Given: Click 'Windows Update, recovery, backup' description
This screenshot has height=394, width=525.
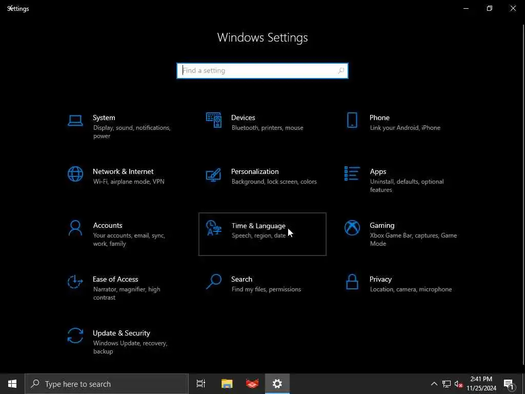Looking at the screenshot, I should [130, 347].
